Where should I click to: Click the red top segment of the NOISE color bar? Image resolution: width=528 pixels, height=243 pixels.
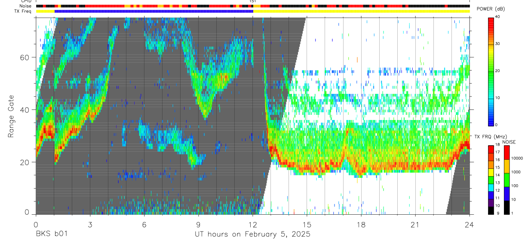(x=507, y=153)
